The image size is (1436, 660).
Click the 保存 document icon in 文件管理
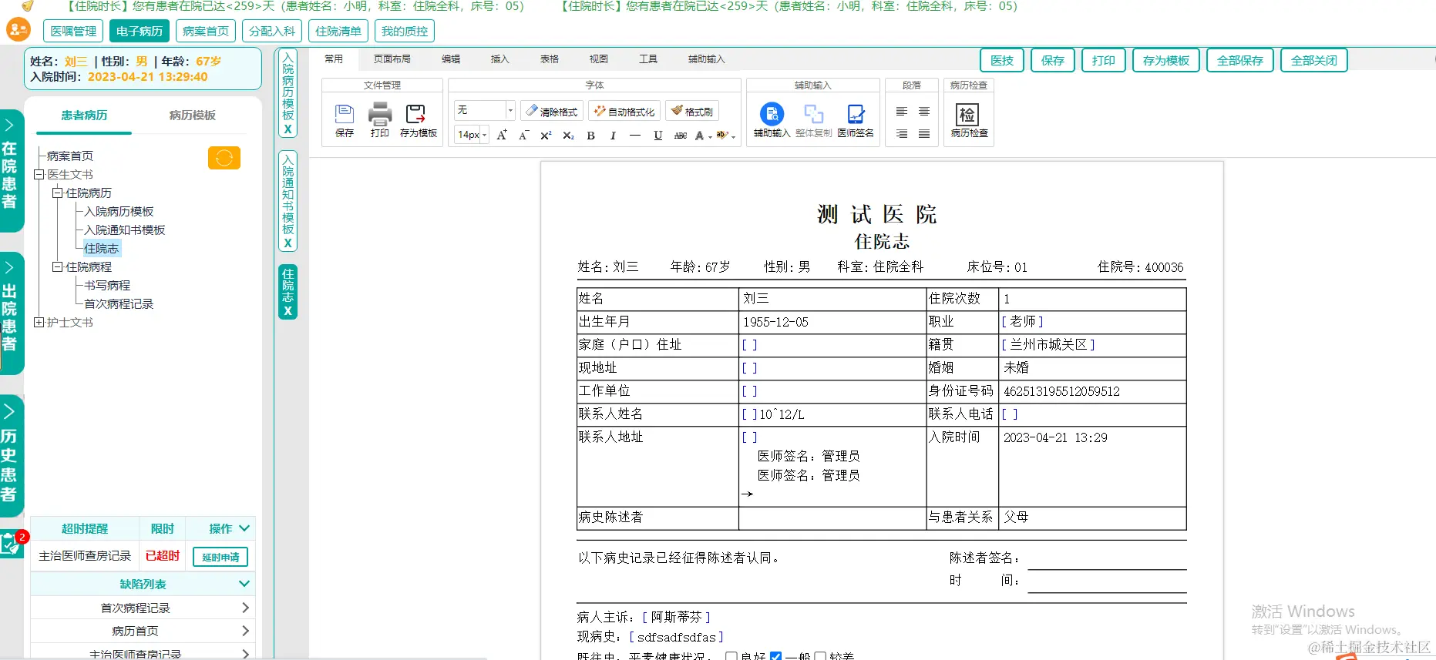[x=345, y=115]
